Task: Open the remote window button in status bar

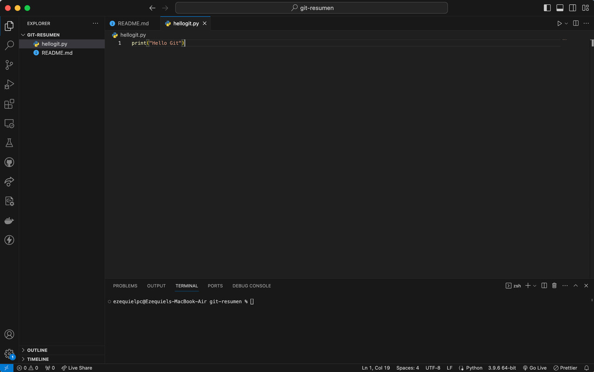Action: coord(7,368)
